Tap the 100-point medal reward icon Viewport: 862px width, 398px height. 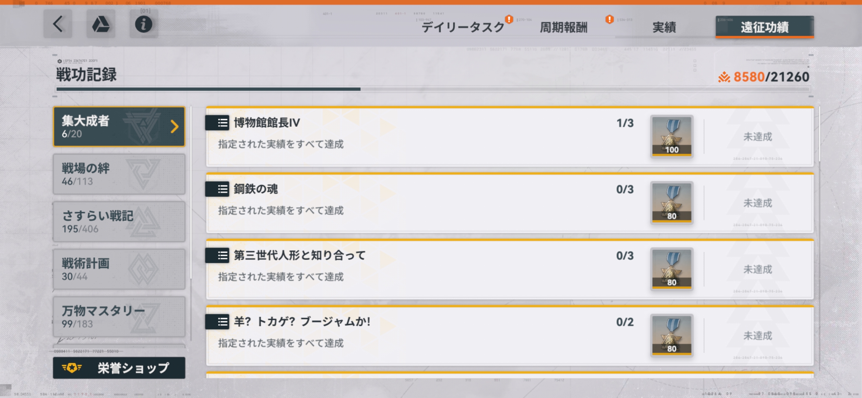click(672, 136)
